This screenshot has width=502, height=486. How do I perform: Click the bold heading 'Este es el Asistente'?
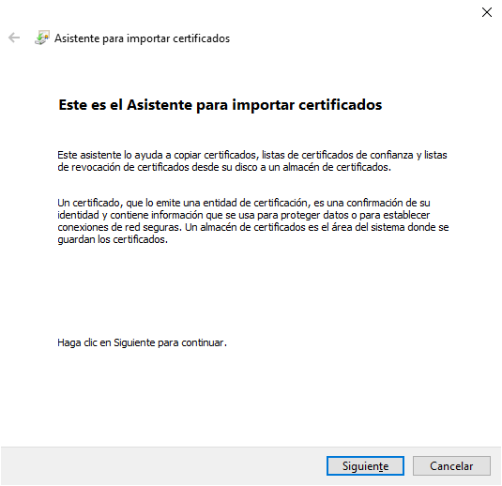[x=221, y=105]
